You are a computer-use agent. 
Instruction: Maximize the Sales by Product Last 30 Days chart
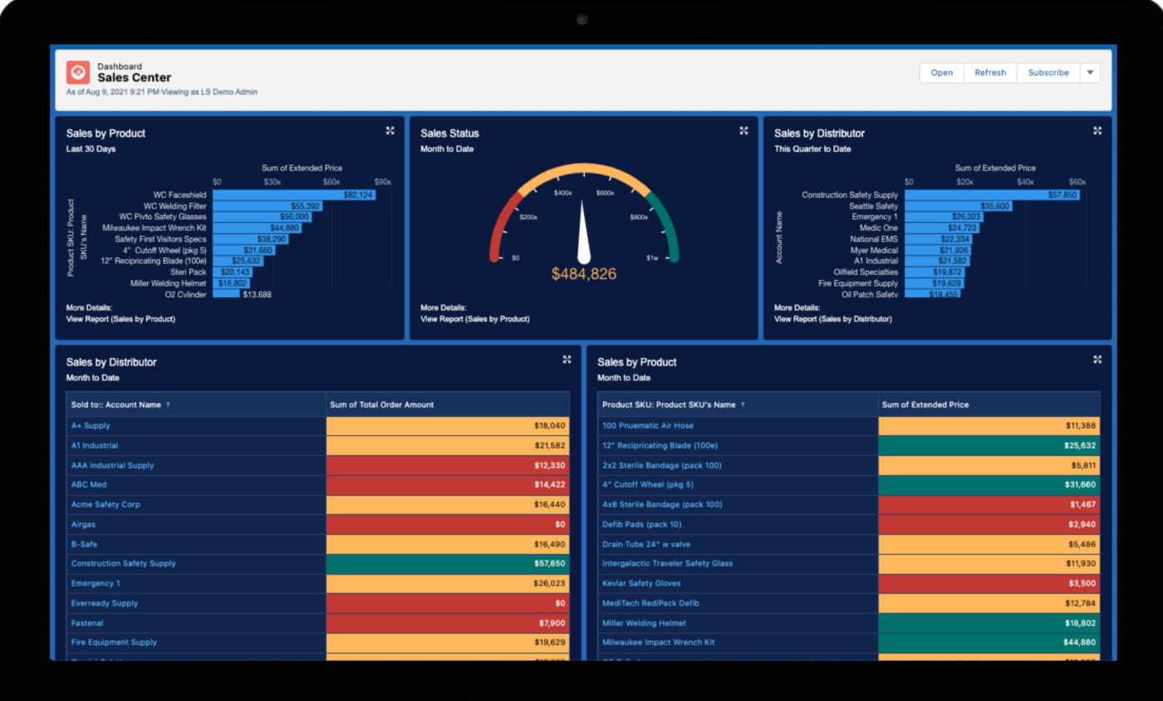coord(390,130)
